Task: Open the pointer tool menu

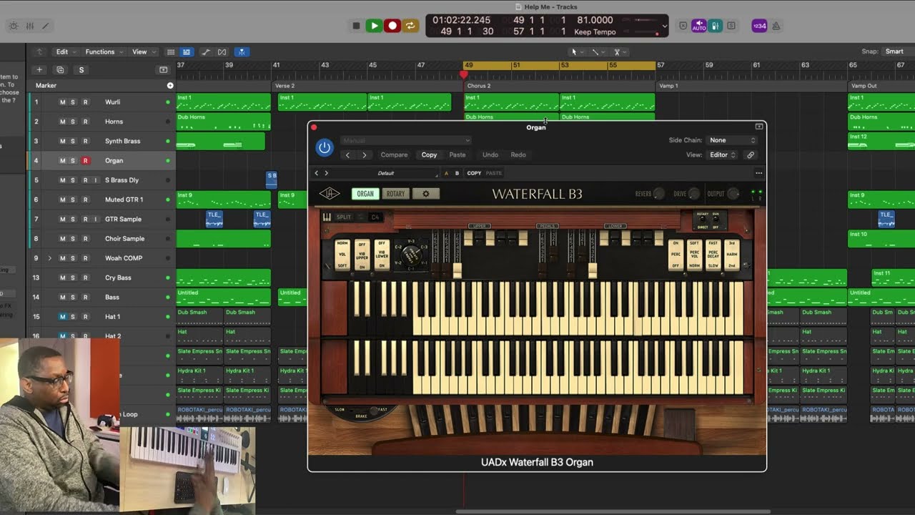Action: coord(576,51)
